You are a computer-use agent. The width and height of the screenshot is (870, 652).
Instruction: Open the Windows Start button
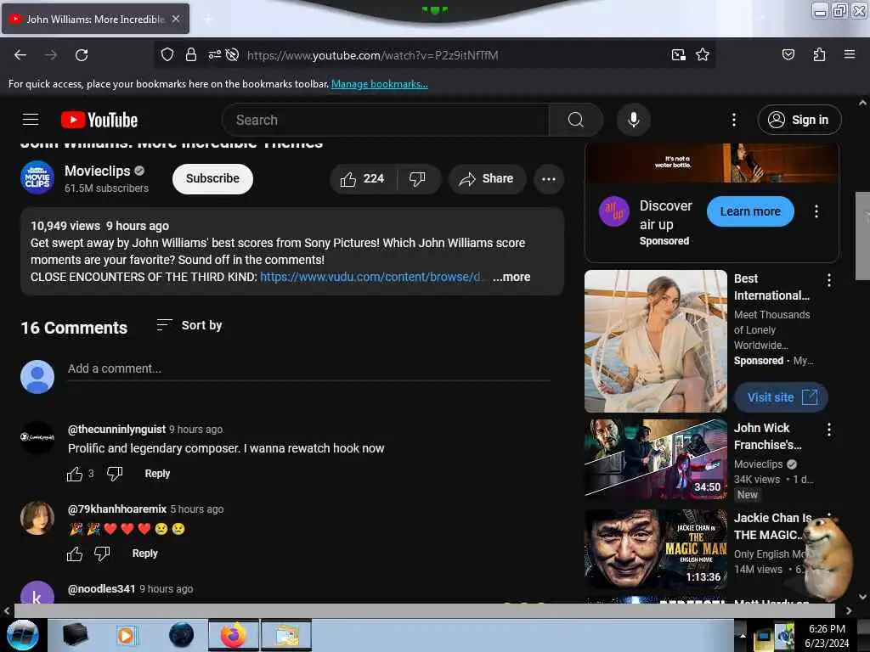pos(22,635)
